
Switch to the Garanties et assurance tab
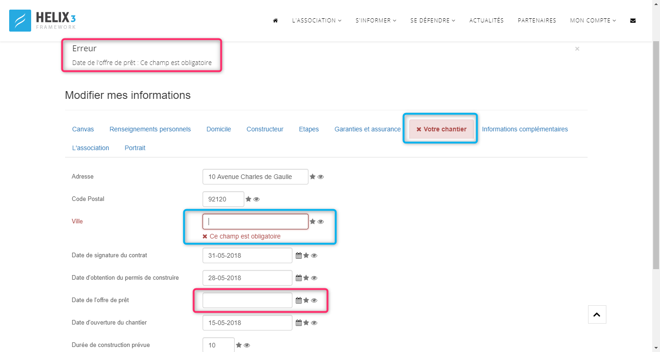[368, 129]
